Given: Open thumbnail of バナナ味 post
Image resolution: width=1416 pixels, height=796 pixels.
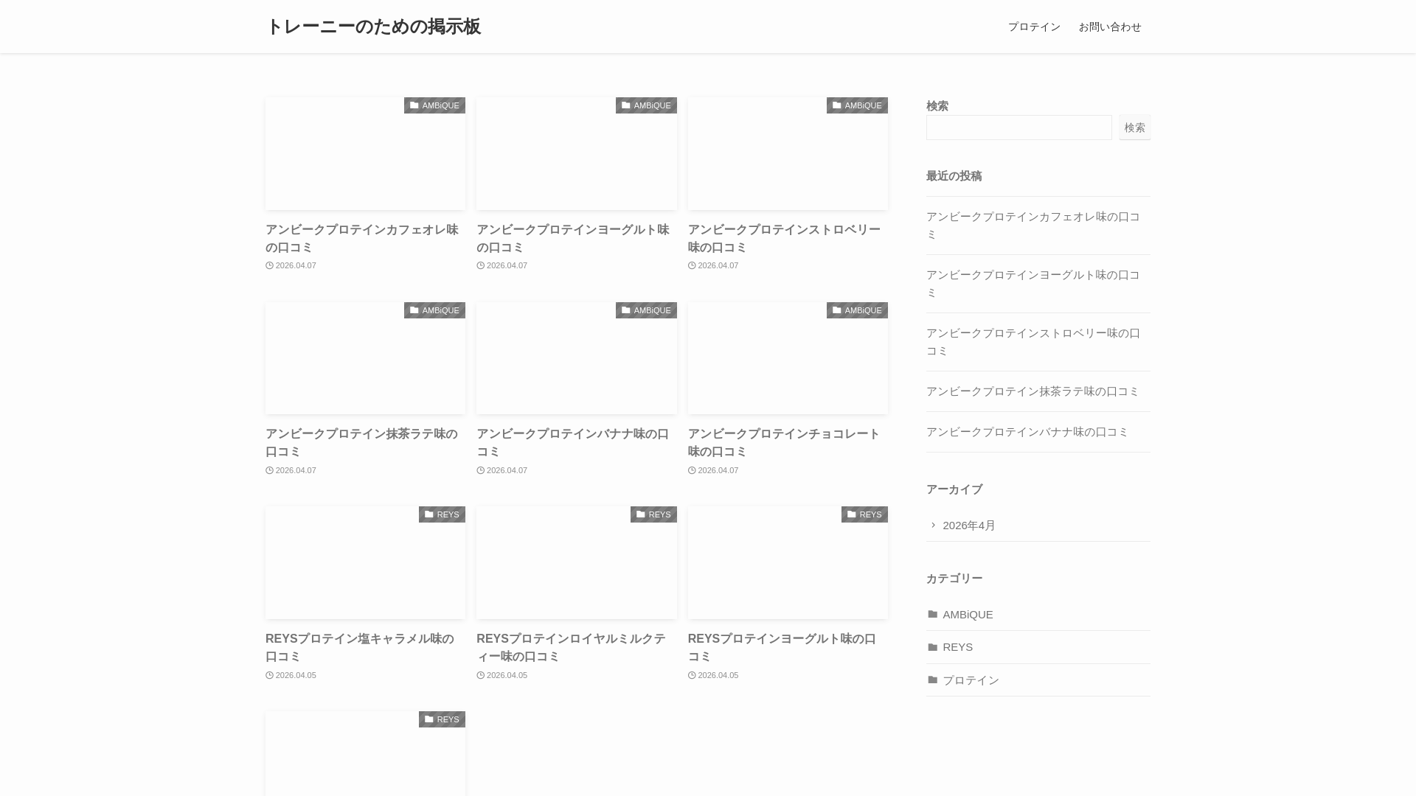Looking at the screenshot, I should (x=577, y=358).
